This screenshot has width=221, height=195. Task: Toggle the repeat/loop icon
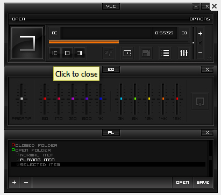(x=127, y=53)
